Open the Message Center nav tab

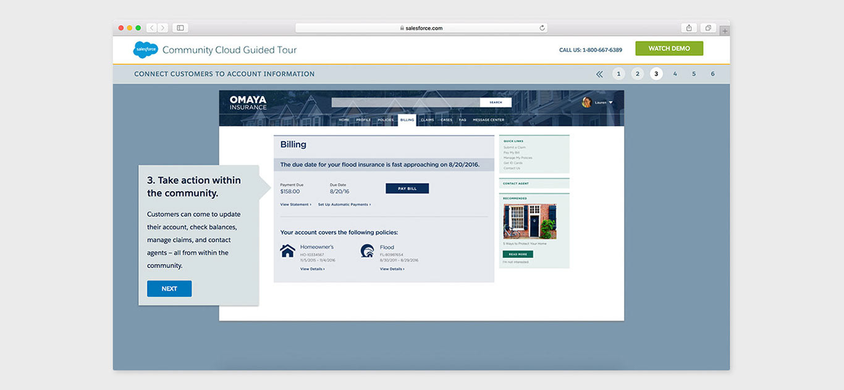click(489, 120)
